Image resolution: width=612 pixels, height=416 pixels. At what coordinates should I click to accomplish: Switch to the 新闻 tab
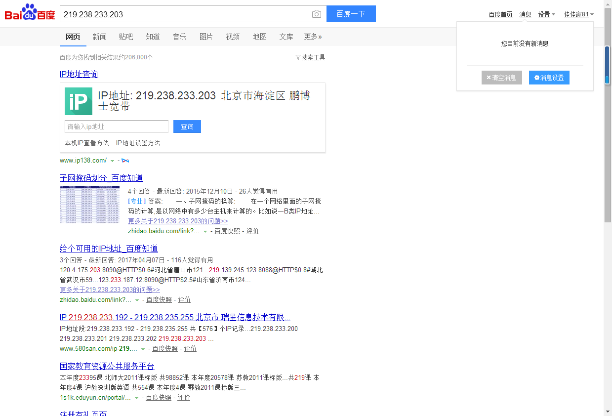pos(99,37)
